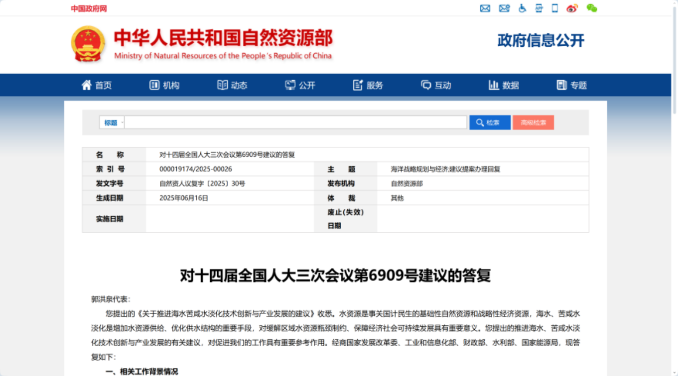The height and width of the screenshot is (376, 678).
Task: Click the national emblem logo
Action: pos(88,44)
